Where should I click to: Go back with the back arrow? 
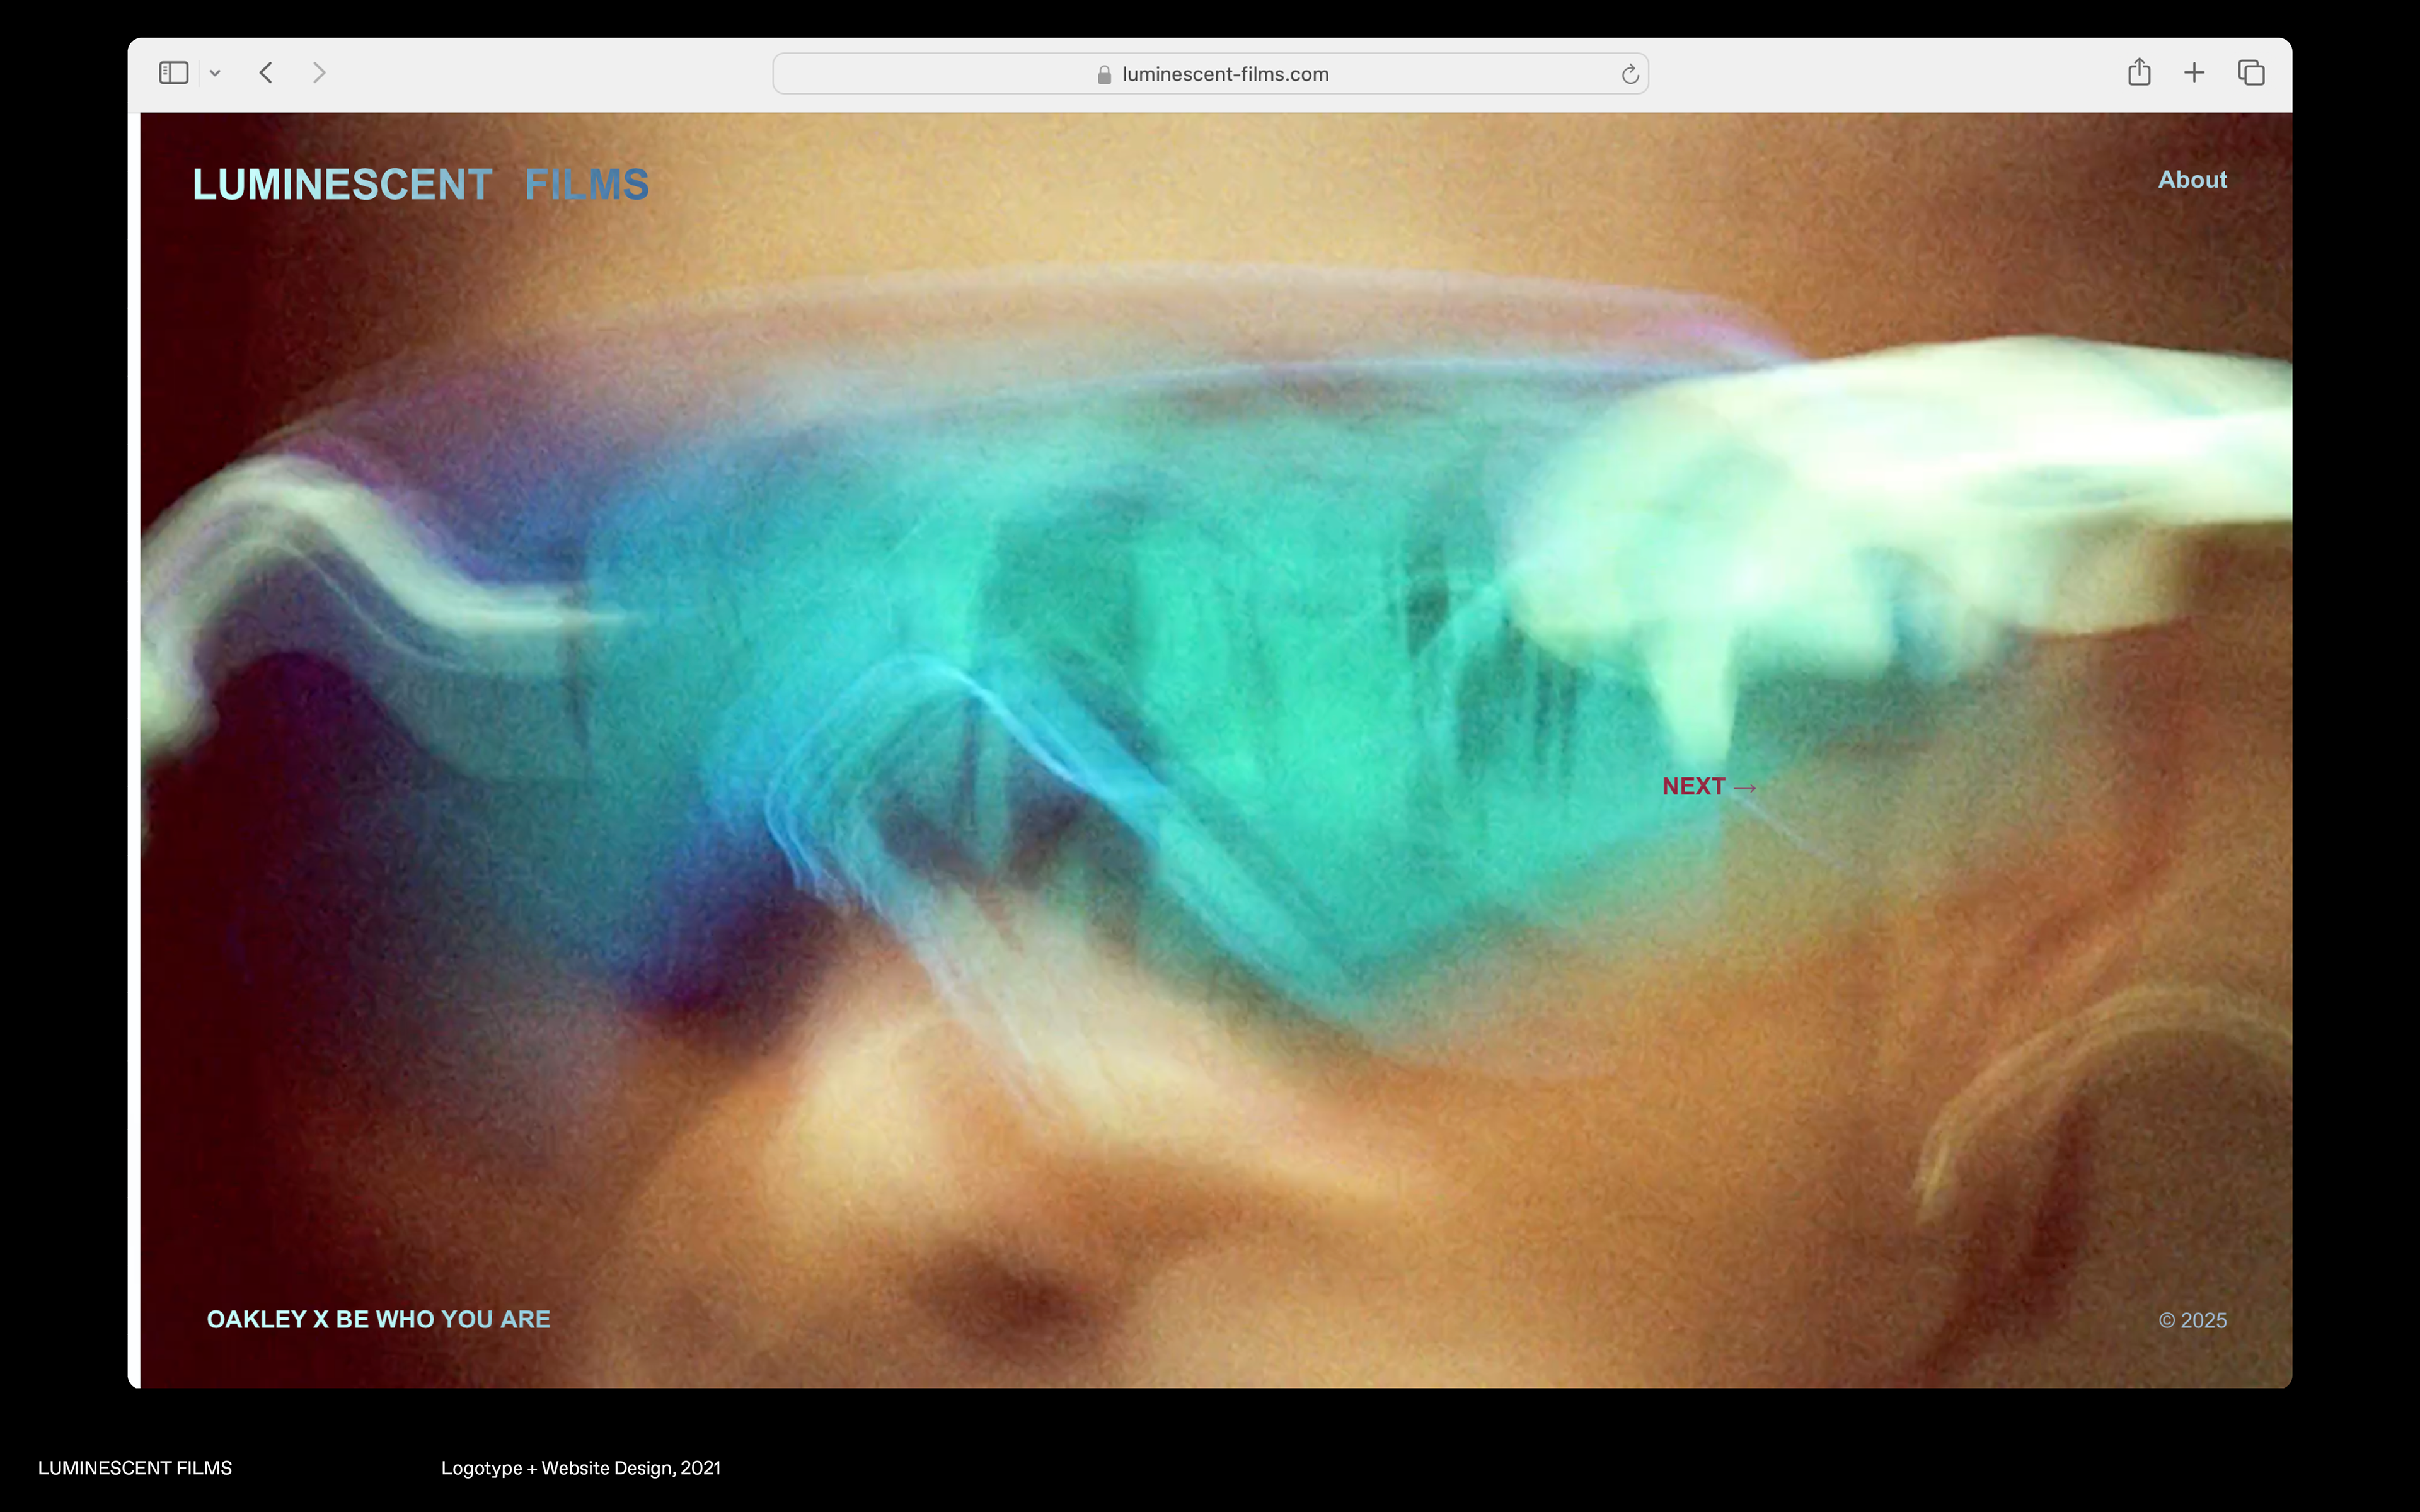pyautogui.click(x=266, y=73)
